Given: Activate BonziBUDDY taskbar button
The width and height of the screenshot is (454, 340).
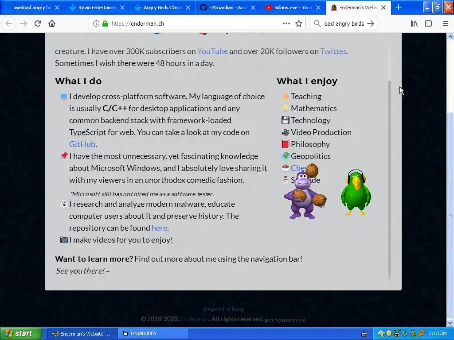Looking at the screenshot, I should point(153,334).
